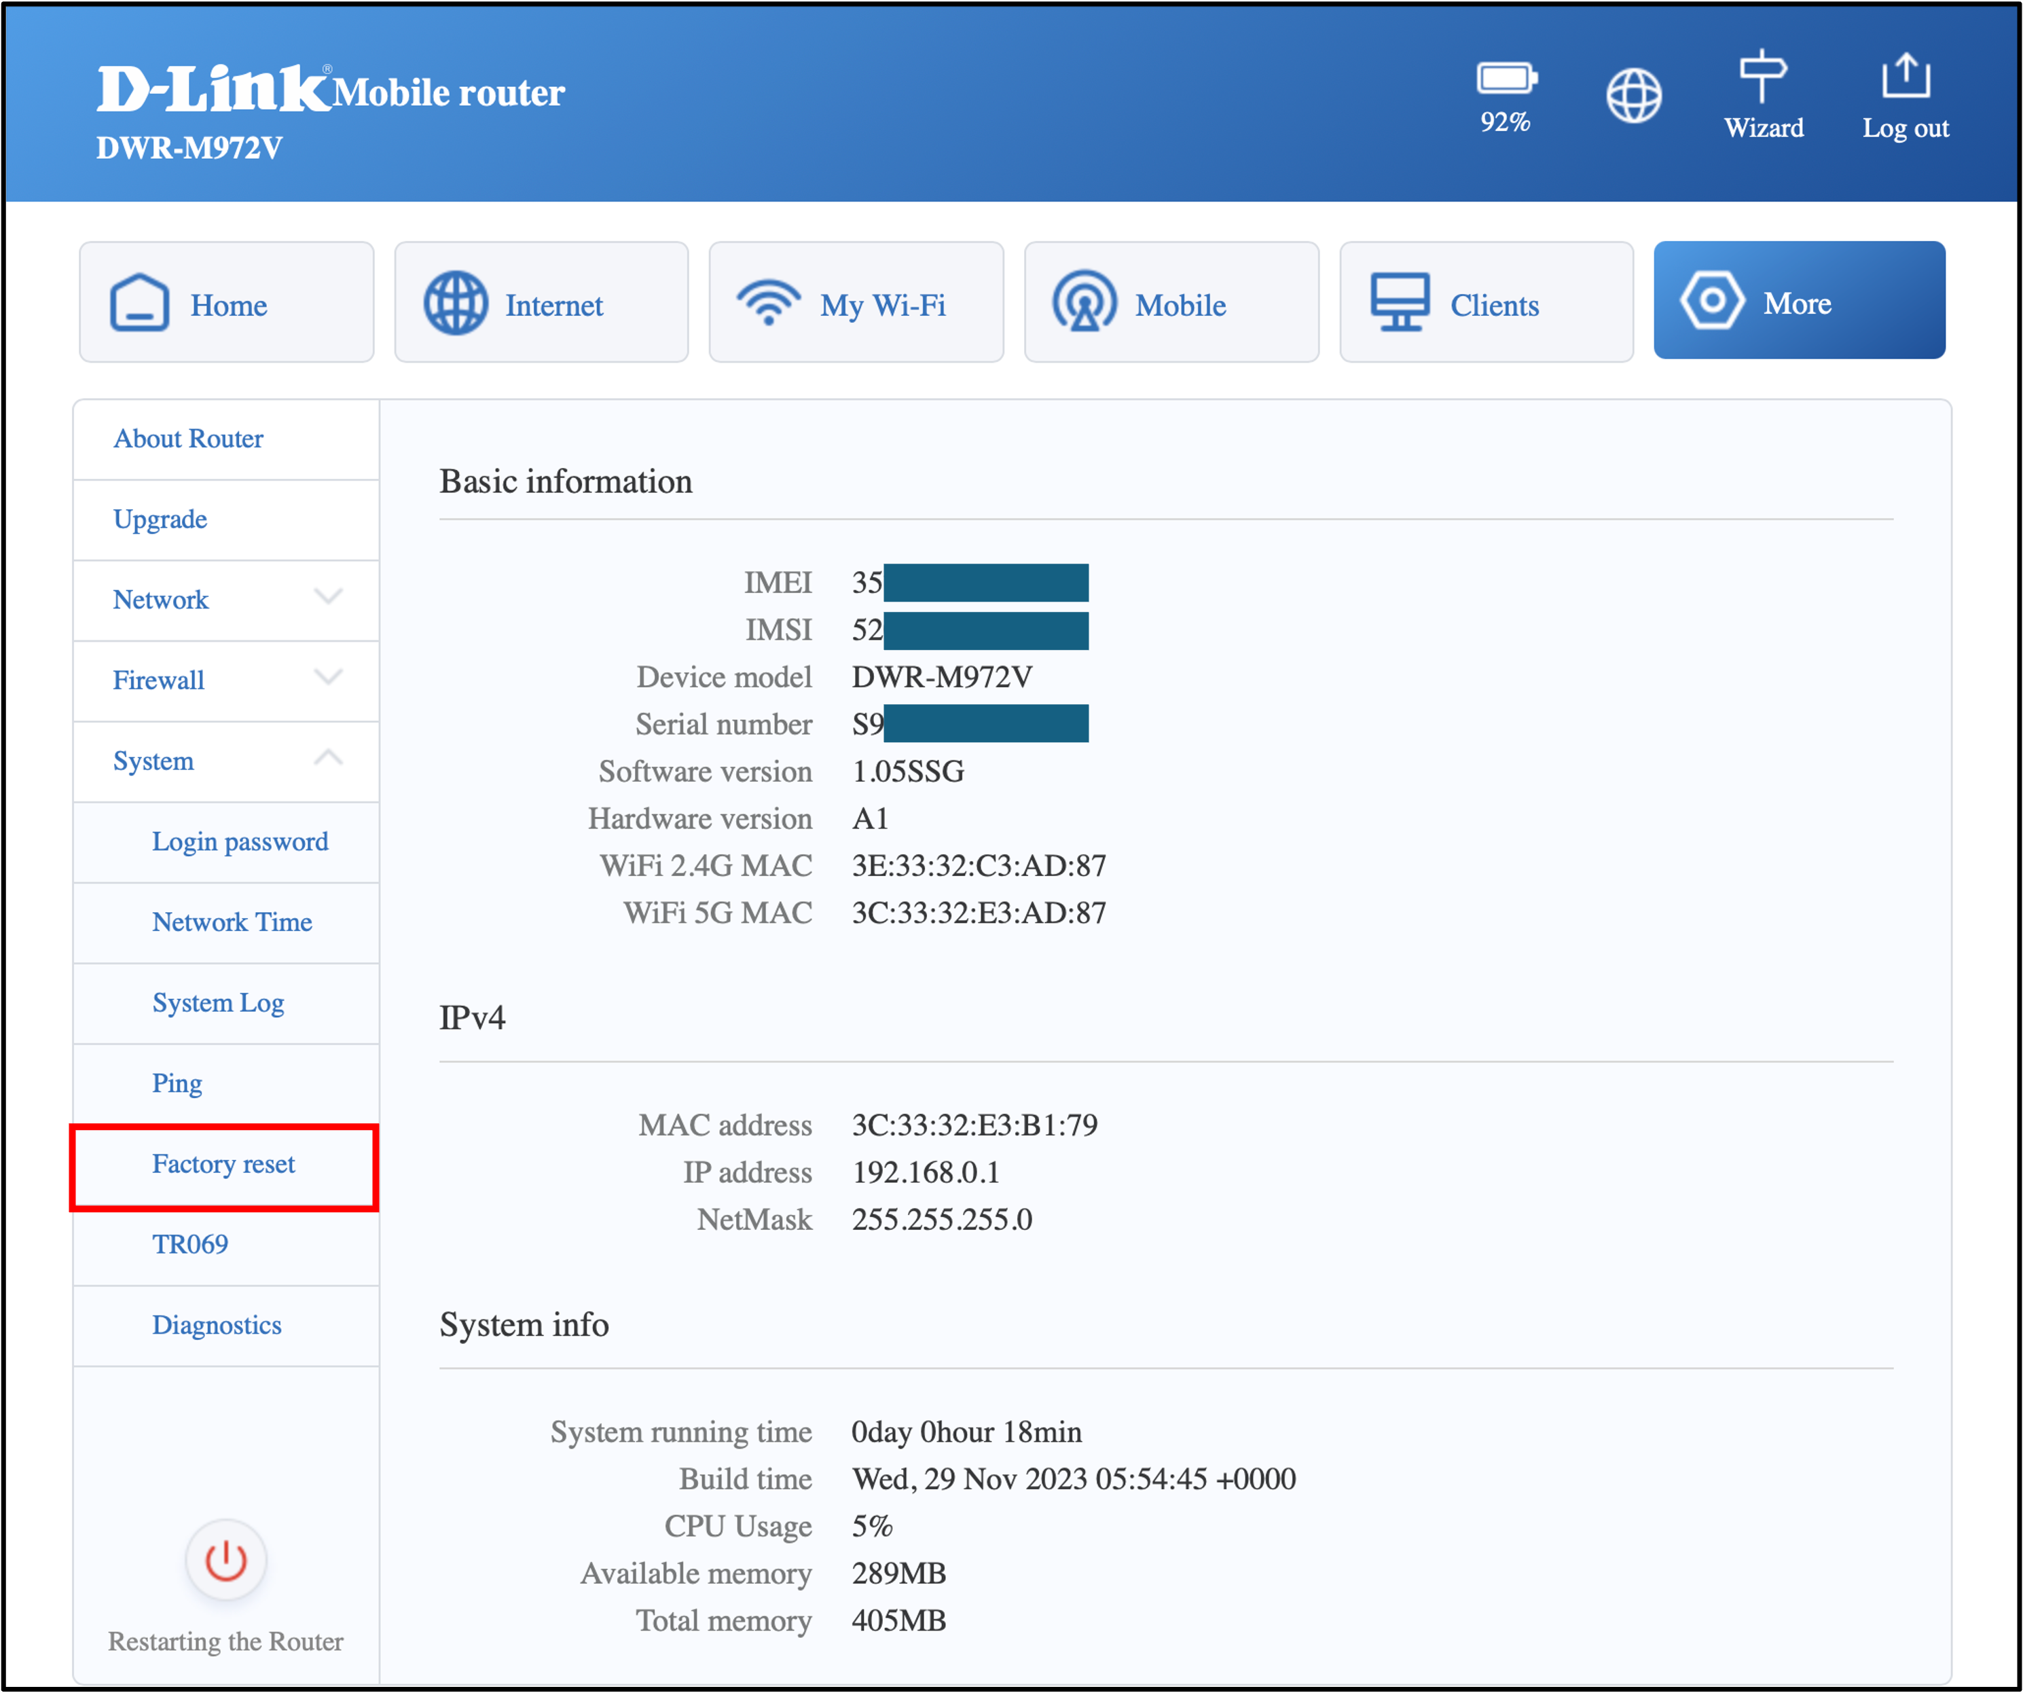Open the TR069 settings page
The width and height of the screenshot is (2023, 1693).
coord(226,1245)
